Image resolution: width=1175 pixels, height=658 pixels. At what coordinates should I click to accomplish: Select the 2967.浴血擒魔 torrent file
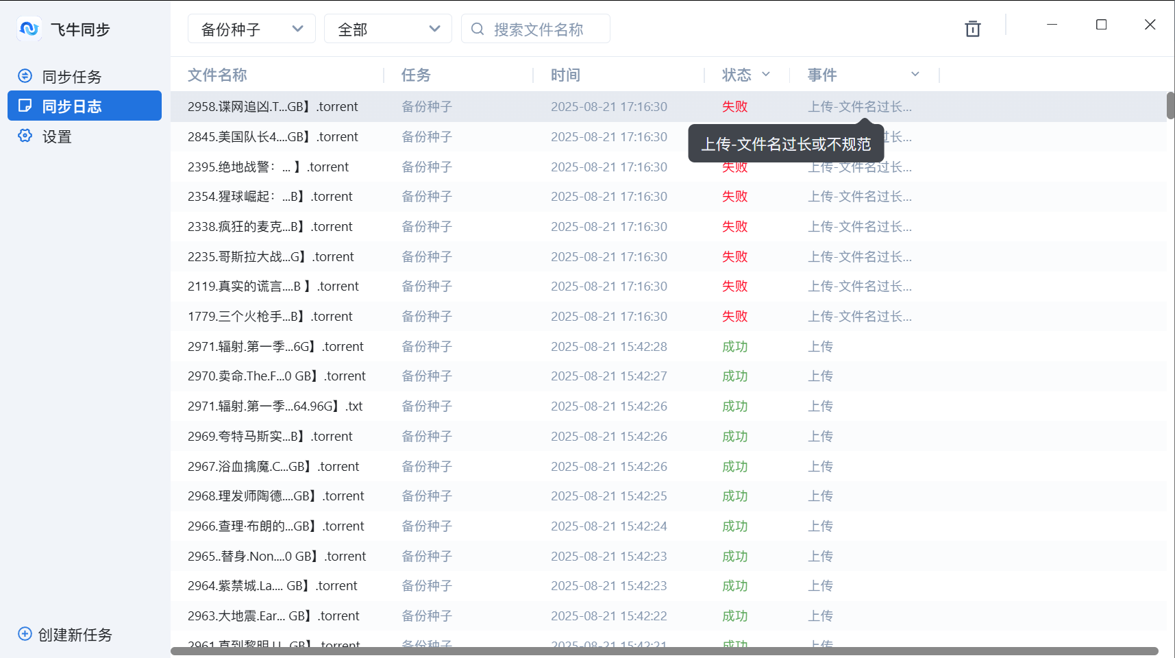[273, 466]
